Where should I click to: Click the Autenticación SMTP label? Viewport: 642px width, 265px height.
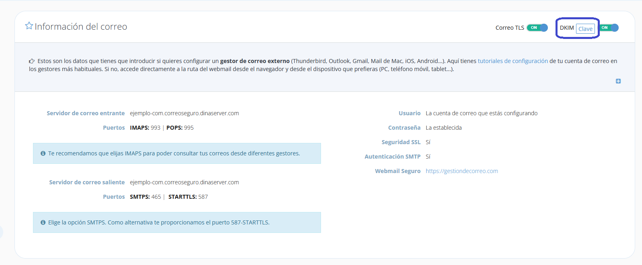pos(392,157)
